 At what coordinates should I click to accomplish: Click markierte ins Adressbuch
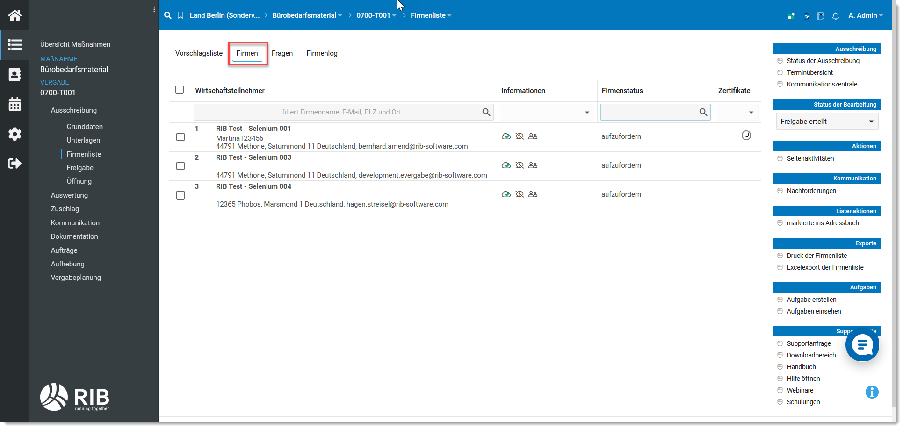(823, 223)
